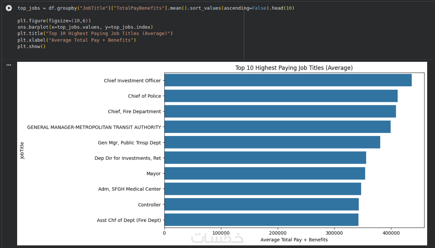Select the Chief of Police bar
Screen dimensions: 435x248
[x=281, y=96]
